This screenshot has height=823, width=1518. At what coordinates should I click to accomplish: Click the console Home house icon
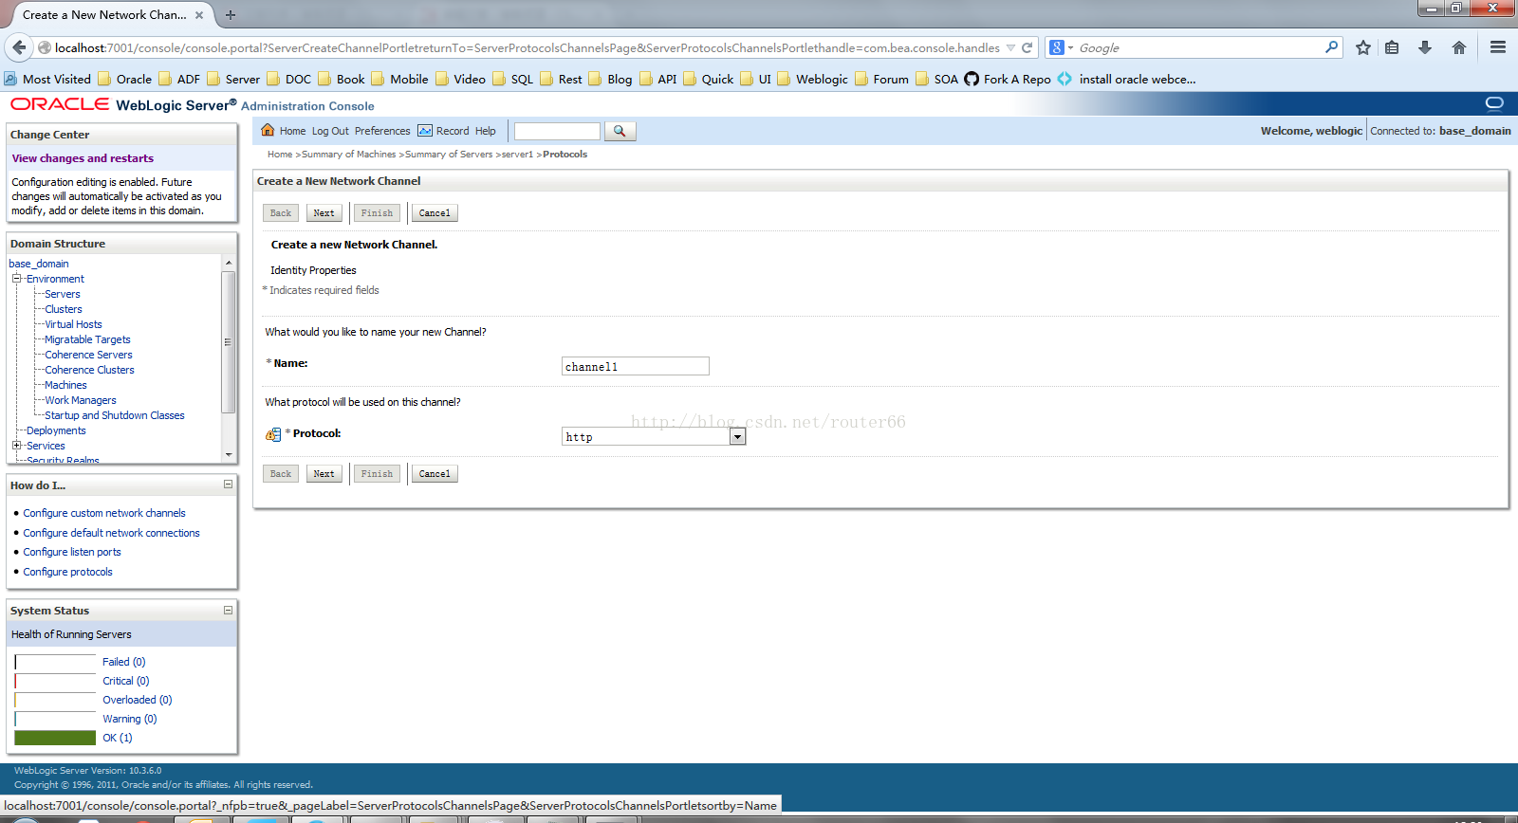click(268, 130)
